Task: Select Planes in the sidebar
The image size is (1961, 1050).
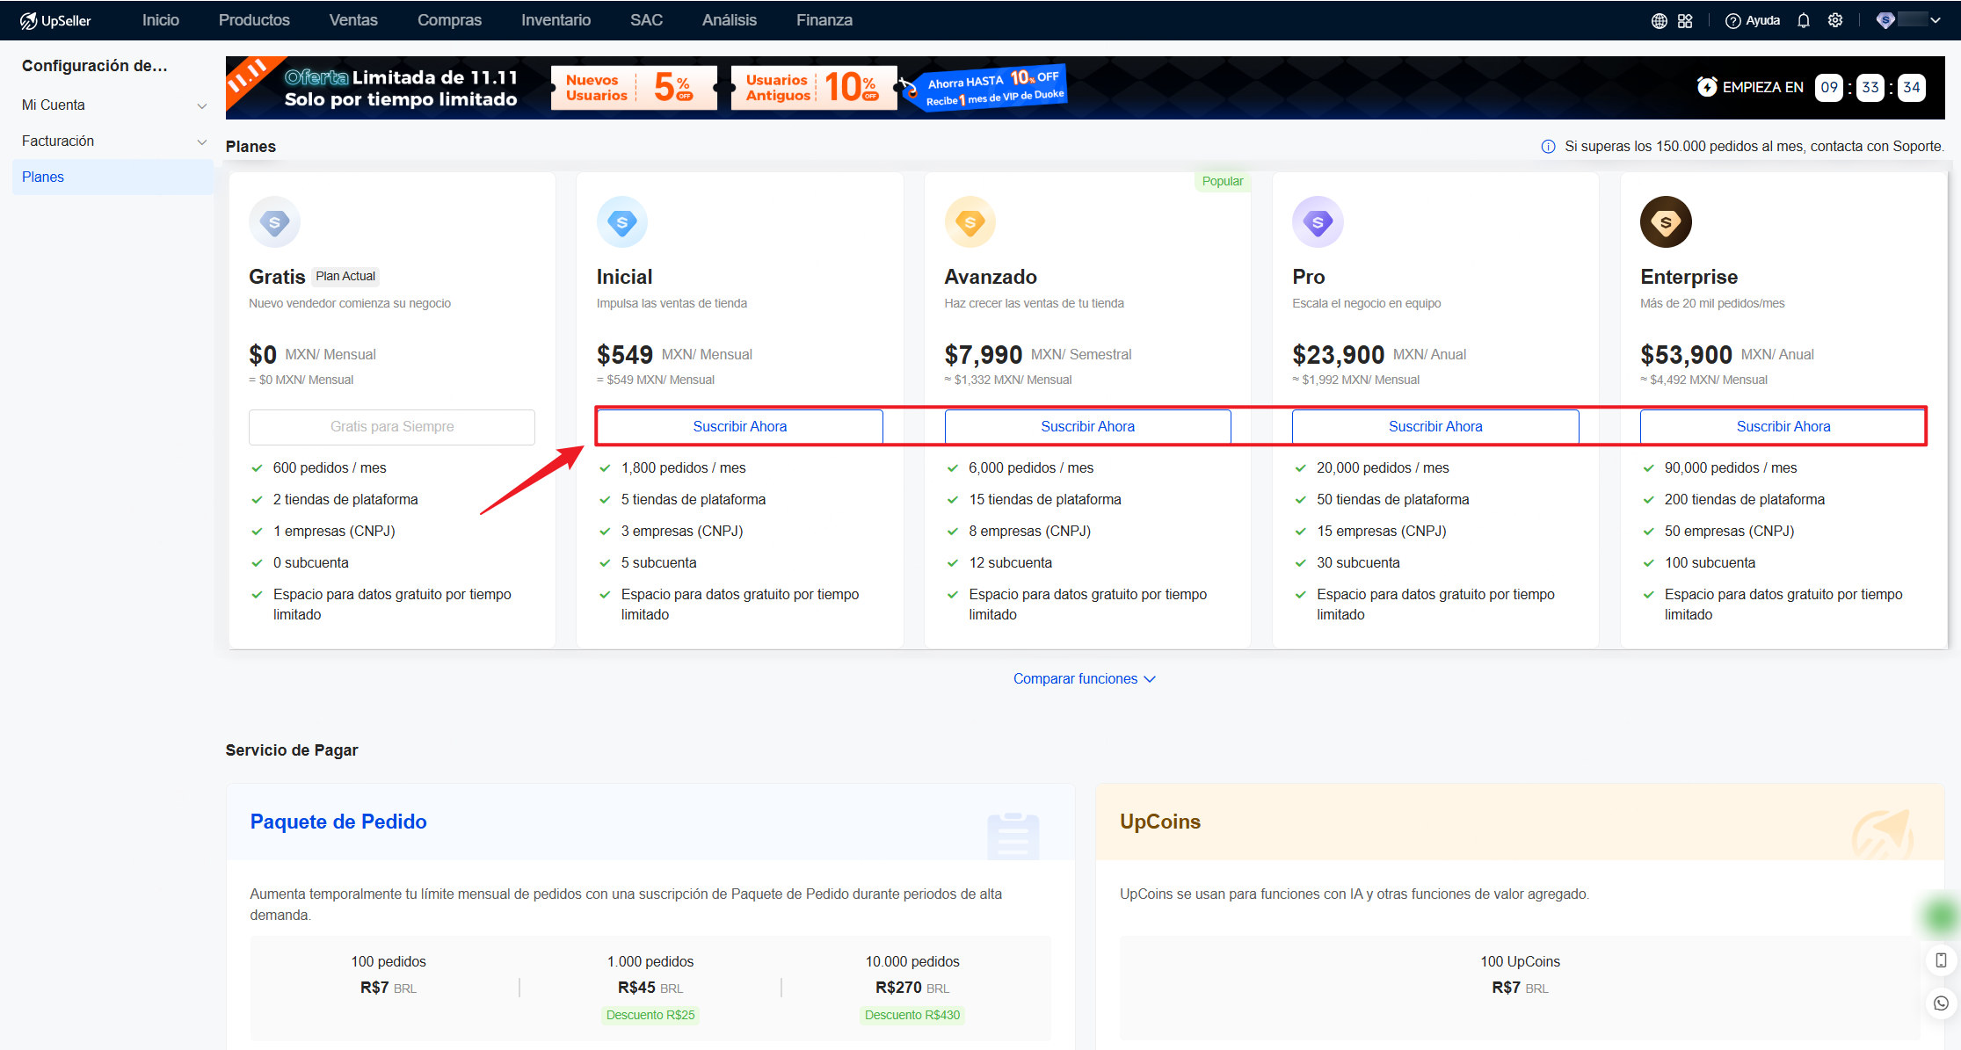Action: (x=42, y=177)
